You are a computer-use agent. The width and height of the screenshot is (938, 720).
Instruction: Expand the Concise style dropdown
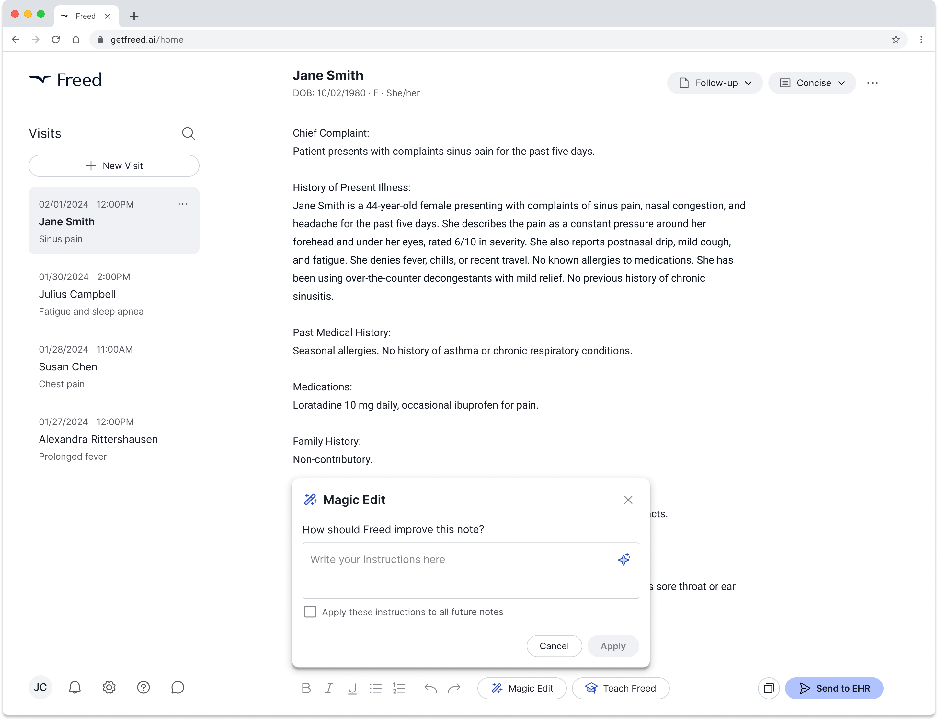pyautogui.click(x=812, y=83)
